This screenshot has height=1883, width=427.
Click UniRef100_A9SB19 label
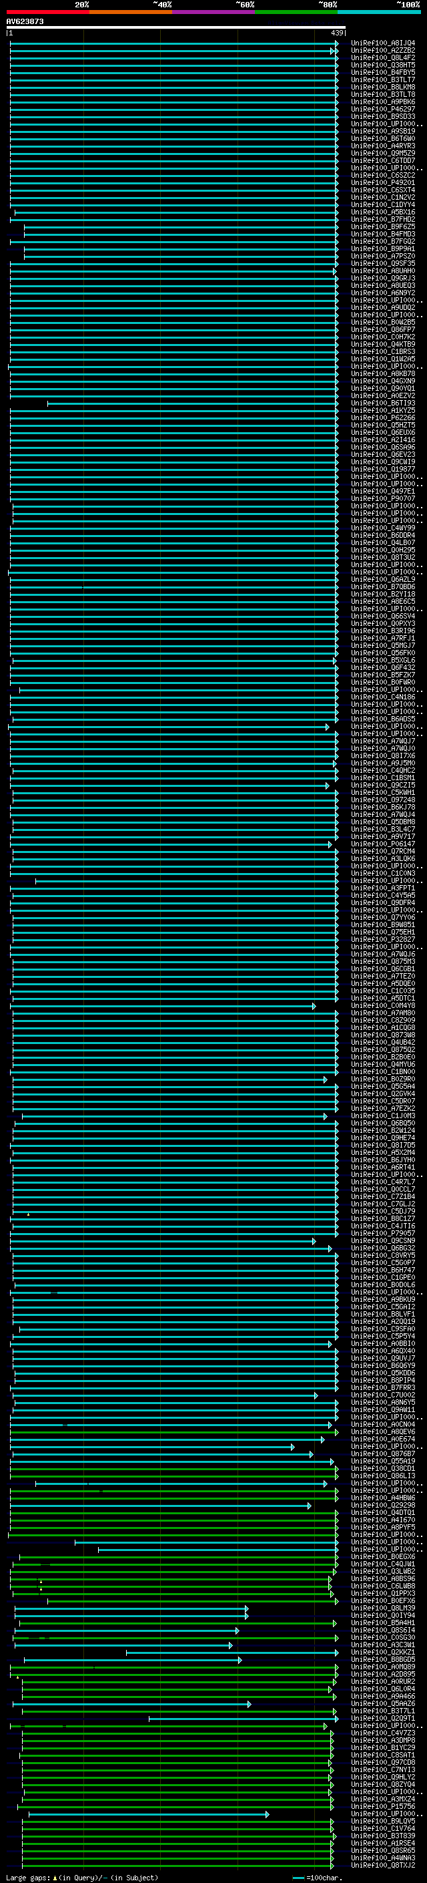tap(382, 131)
